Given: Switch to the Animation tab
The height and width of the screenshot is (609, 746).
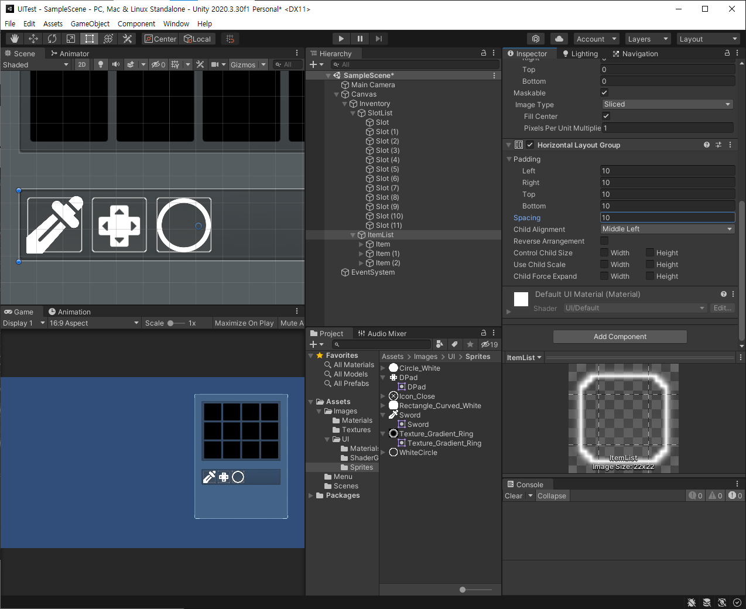Looking at the screenshot, I should tap(70, 312).
